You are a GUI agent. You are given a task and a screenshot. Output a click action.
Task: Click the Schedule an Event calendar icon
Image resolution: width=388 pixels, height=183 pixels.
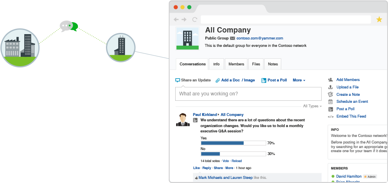[x=330, y=102]
